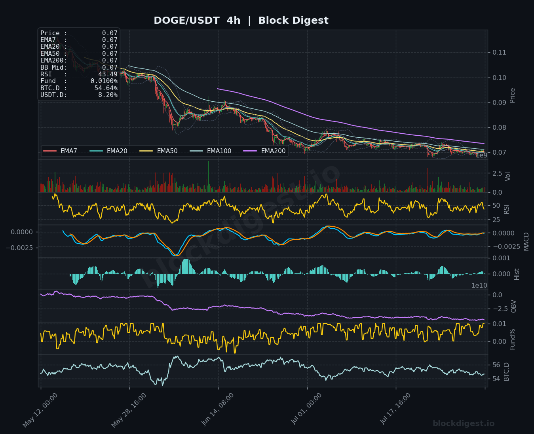Click the May 28, 16:00 date label
534x434 pixels.
[x=129, y=410]
